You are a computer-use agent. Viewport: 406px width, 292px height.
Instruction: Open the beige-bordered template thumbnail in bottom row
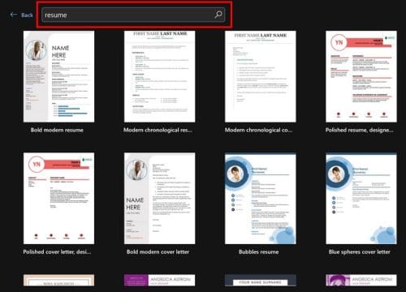58,280
